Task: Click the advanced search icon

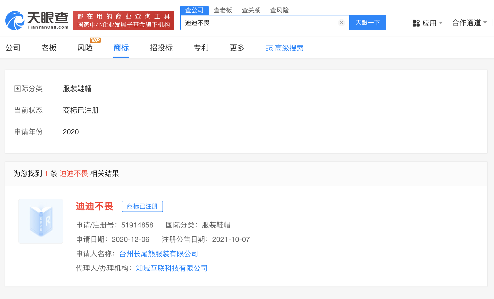Action: tap(269, 48)
